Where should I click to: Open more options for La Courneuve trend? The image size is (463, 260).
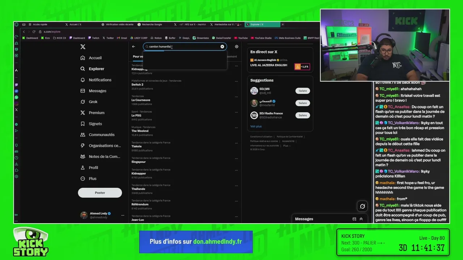pyautogui.click(x=237, y=97)
